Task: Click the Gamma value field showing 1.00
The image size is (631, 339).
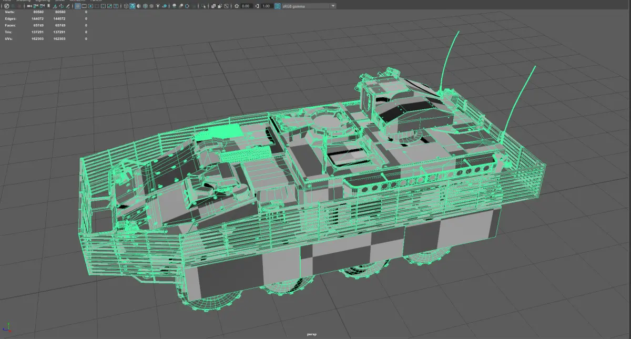Action: (267, 6)
